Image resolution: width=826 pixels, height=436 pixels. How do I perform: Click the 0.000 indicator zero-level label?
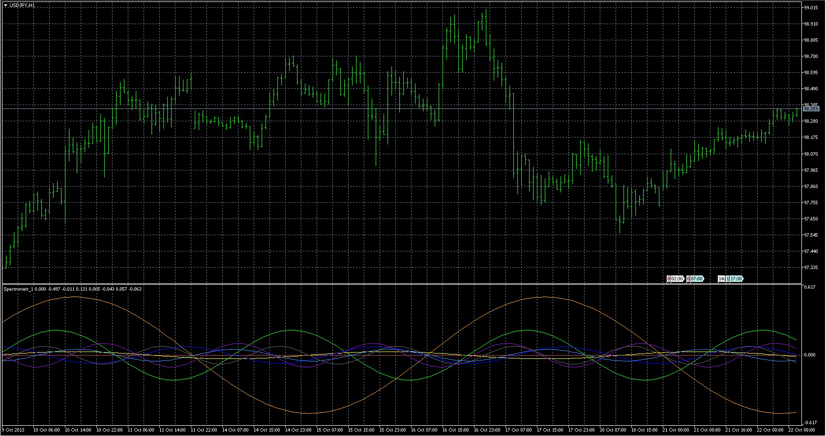point(809,354)
